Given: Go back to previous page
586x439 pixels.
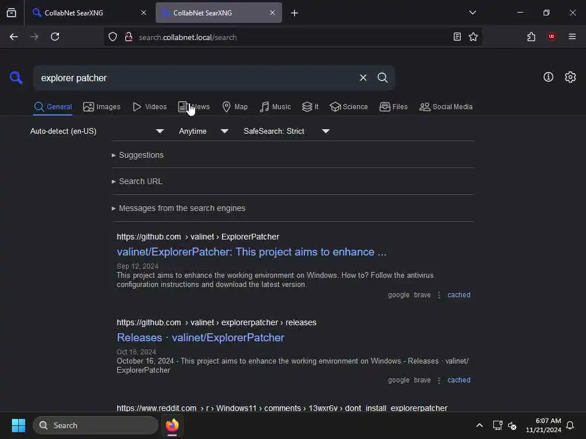Looking at the screenshot, I should [14, 37].
